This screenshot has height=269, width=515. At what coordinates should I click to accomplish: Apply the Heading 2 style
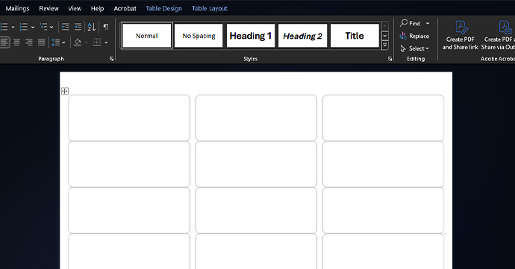(302, 36)
